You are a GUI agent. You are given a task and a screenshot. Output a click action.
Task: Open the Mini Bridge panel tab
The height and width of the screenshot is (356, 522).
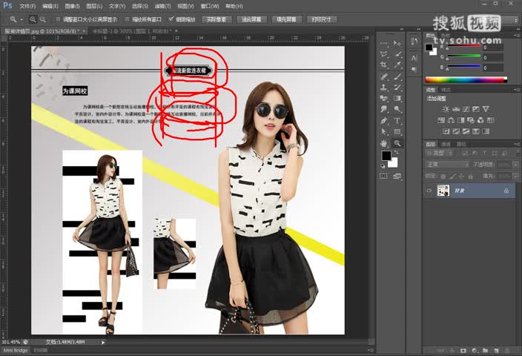pos(16,350)
